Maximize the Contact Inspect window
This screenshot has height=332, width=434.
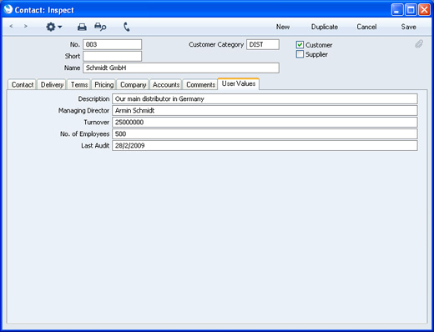[x=411, y=10]
